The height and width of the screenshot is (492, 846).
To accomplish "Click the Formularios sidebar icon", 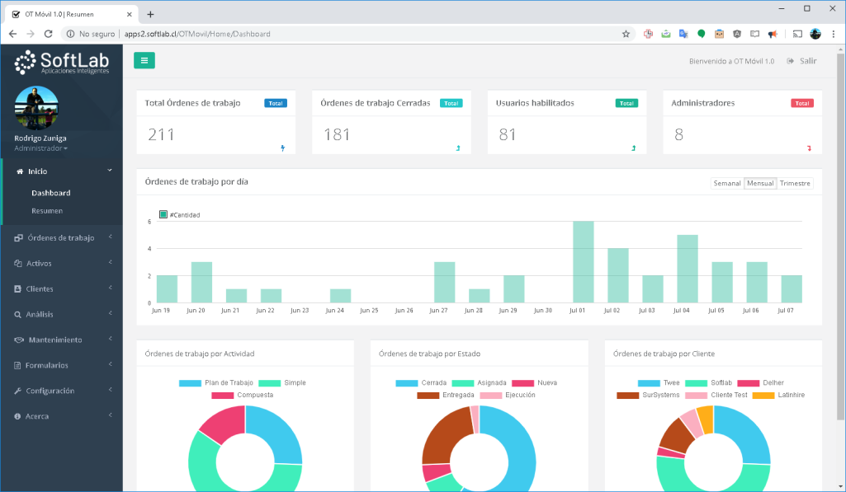I will pyautogui.click(x=17, y=365).
